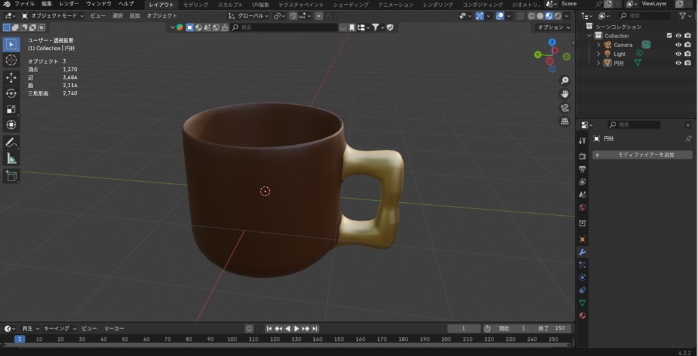The height and width of the screenshot is (356, 698).
Task: Open the オプション dropdown
Action: 553,27
